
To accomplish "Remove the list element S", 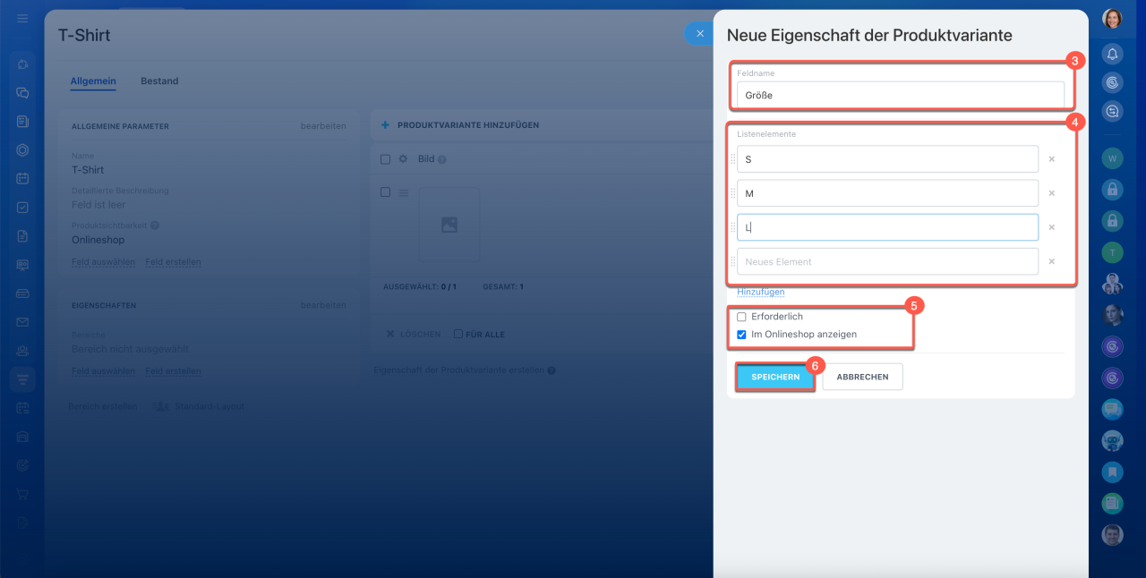I will (1052, 159).
